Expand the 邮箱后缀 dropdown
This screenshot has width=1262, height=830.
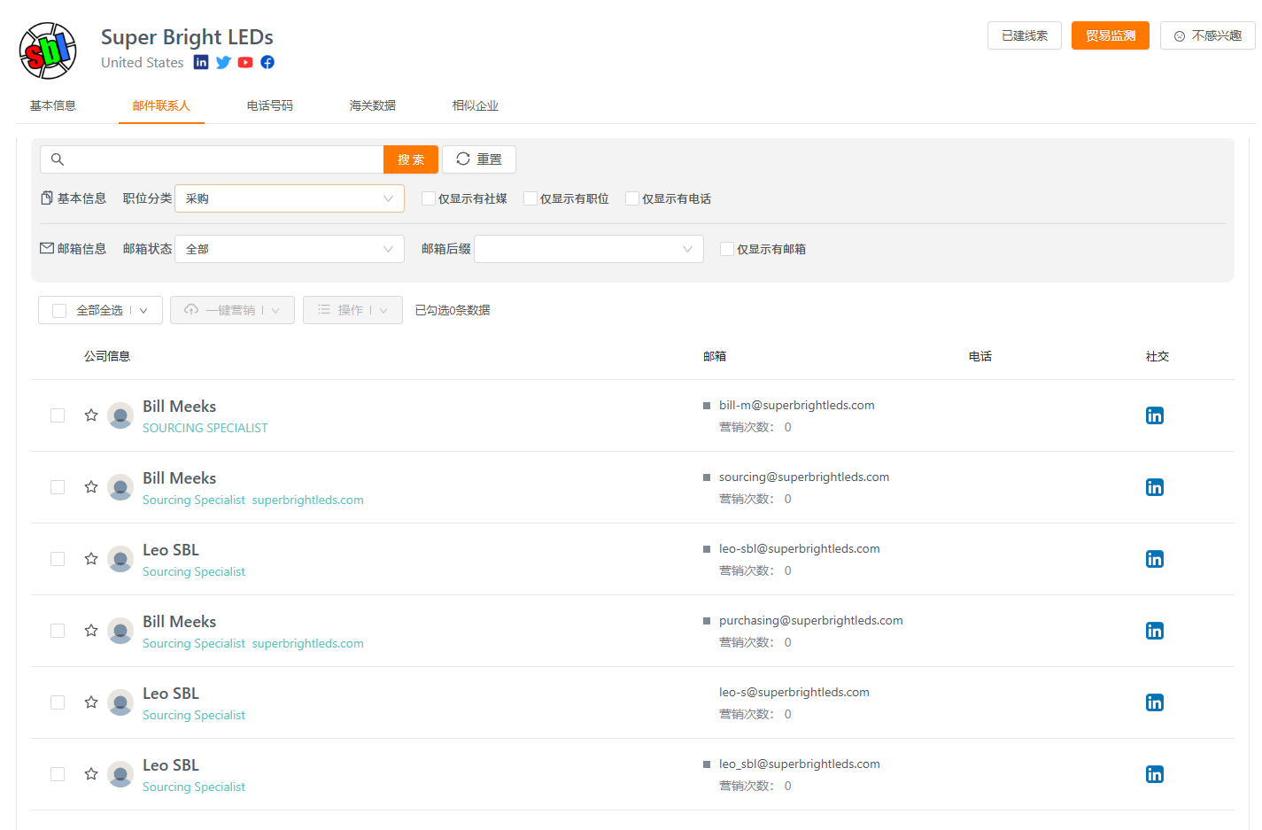click(589, 249)
